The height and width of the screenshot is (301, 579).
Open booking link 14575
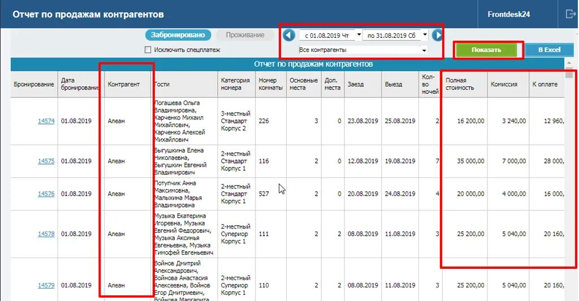point(46,161)
